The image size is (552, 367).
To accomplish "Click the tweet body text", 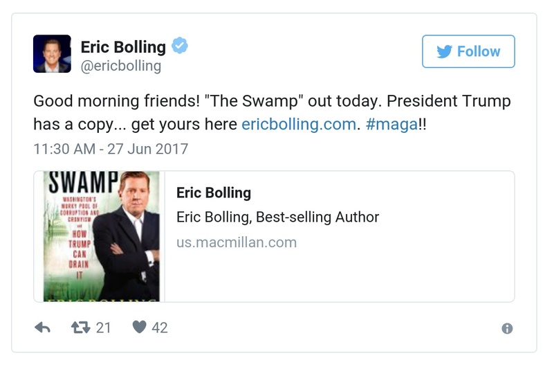I will tap(271, 102).
